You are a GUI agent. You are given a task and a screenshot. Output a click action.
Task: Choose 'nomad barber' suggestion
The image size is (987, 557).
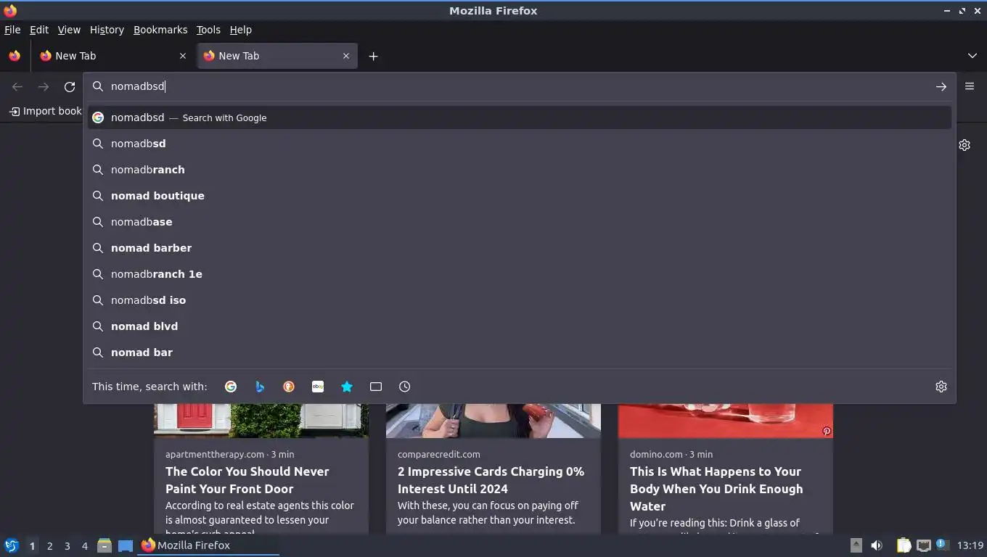click(520, 248)
